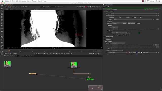Enable the hybrid render checkbox
This screenshot has height=91, width=162.
point(121,35)
